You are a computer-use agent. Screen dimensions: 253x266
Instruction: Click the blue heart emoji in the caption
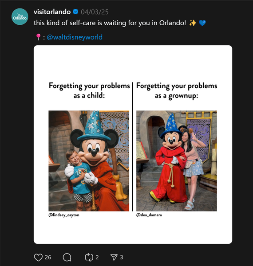(x=202, y=23)
